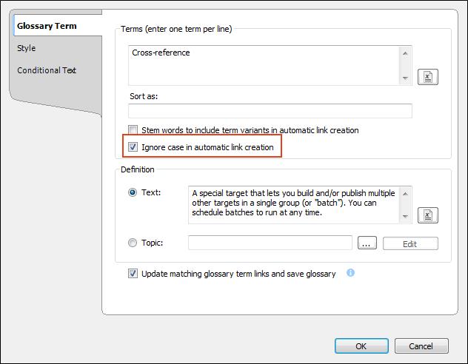The width and height of the screenshot is (468, 364).
Task: Enable Stem words checkbox
Action: (x=133, y=130)
